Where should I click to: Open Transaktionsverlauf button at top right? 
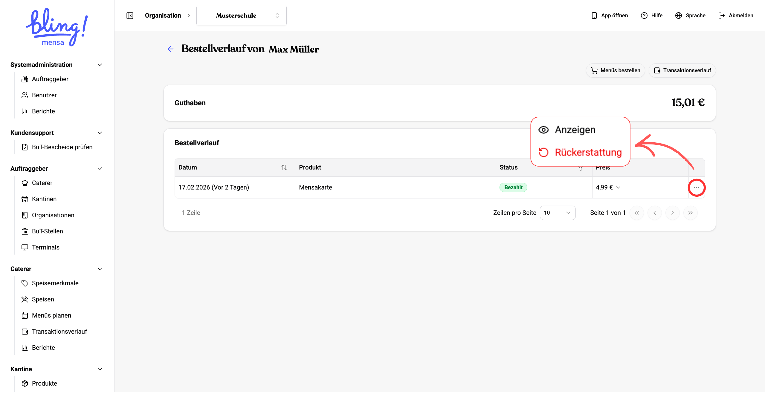click(682, 70)
